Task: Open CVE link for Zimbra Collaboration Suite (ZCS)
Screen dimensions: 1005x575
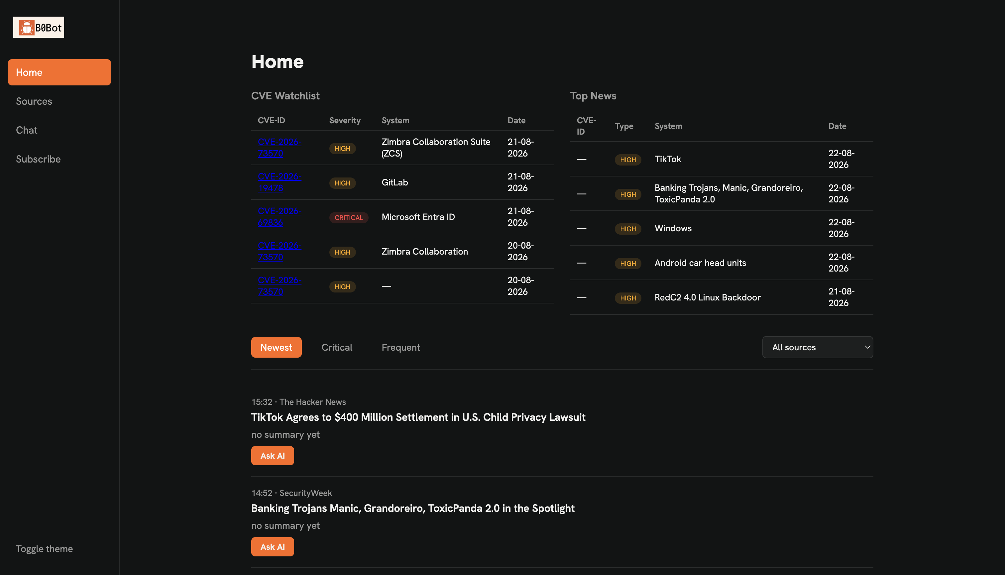Action: pyautogui.click(x=279, y=147)
